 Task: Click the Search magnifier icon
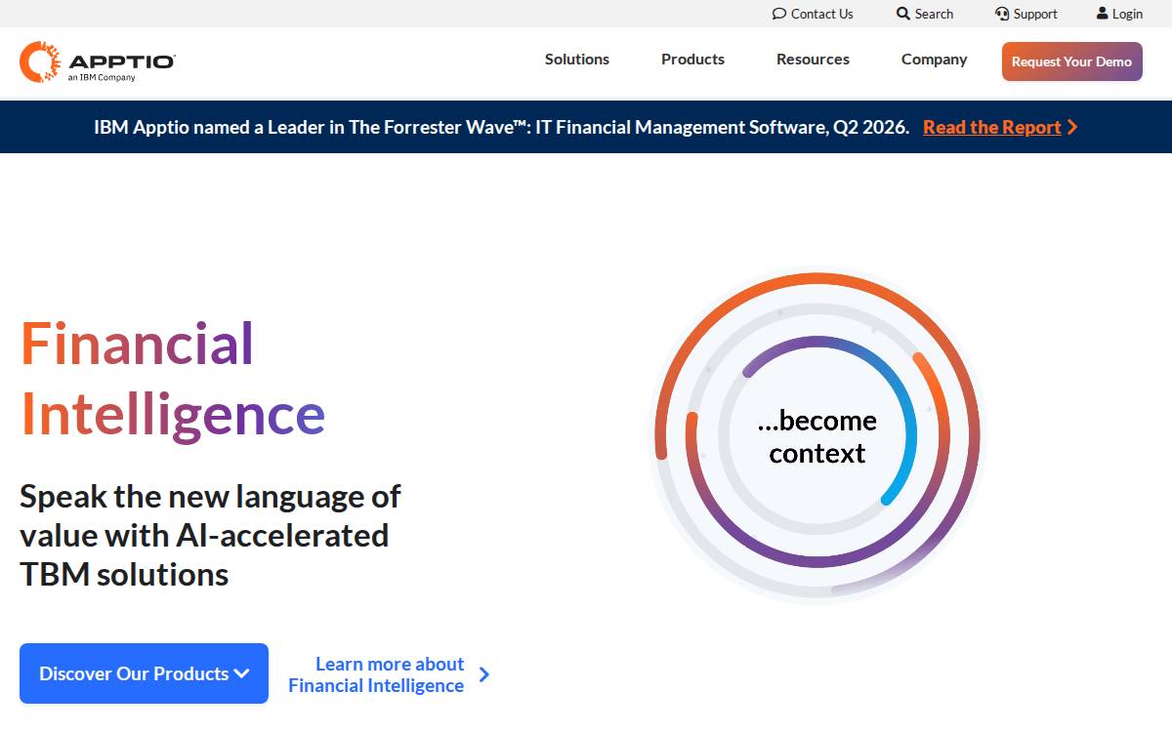click(x=903, y=14)
